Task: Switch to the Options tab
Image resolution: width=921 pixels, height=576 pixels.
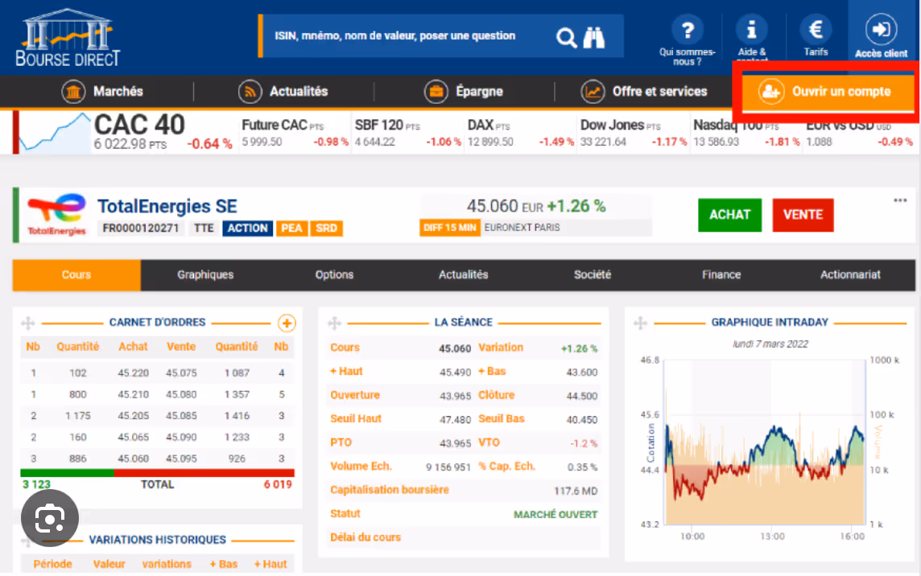Action: 334,275
